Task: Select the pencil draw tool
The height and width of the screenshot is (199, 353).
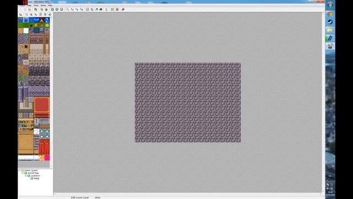Action: pos(36,14)
